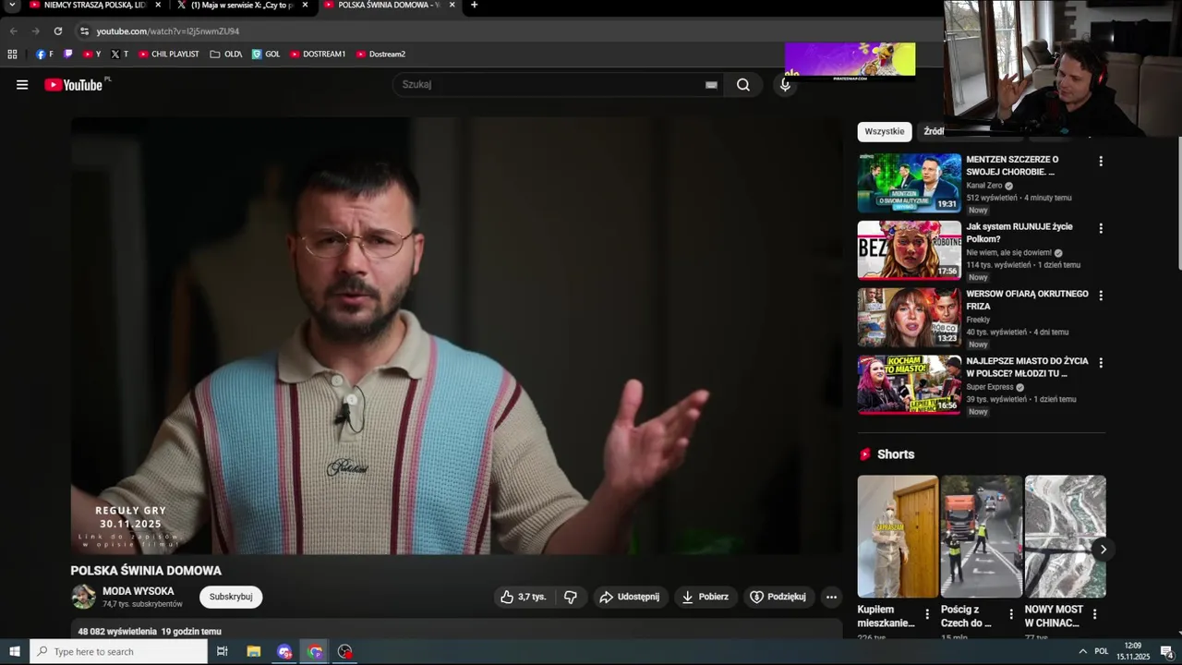Open NOWY MOST W CHINACH short thumbnail
The image size is (1182, 665).
pyautogui.click(x=1065, y=536)
